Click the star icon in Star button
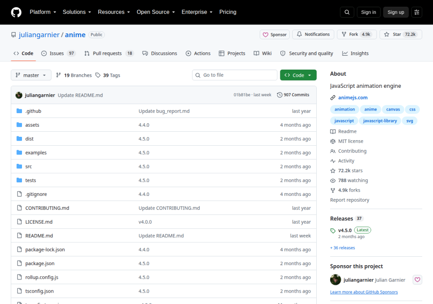Image resolution: width=433 pixels, height=304 pixels. pos(386,34)
